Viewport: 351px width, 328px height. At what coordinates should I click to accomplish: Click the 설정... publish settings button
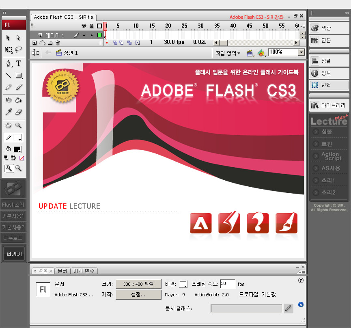(x=138, y=295)
